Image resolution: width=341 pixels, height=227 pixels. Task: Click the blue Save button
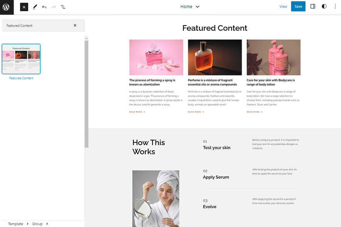[x=298, y=6]
